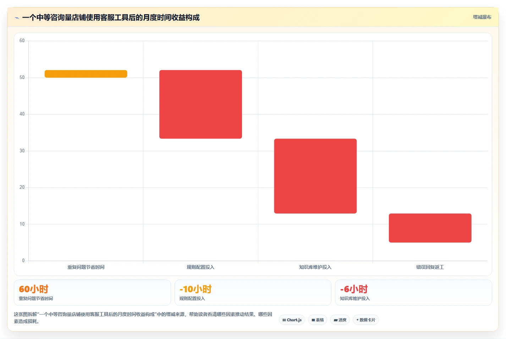Click the lightning icon beside the chart title
The height and width of the screenshot is (339, 506).
(17, 18)
